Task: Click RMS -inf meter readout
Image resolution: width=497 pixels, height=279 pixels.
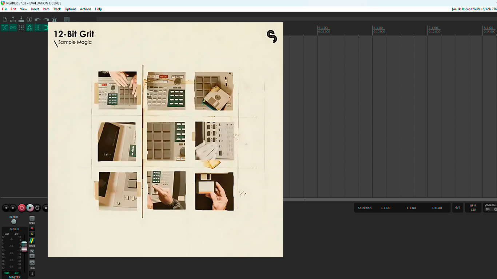Action: coord(11,273)
